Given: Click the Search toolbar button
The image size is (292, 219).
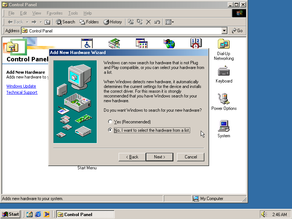Looking at the screenshot, I should click(x=65, y=22).
